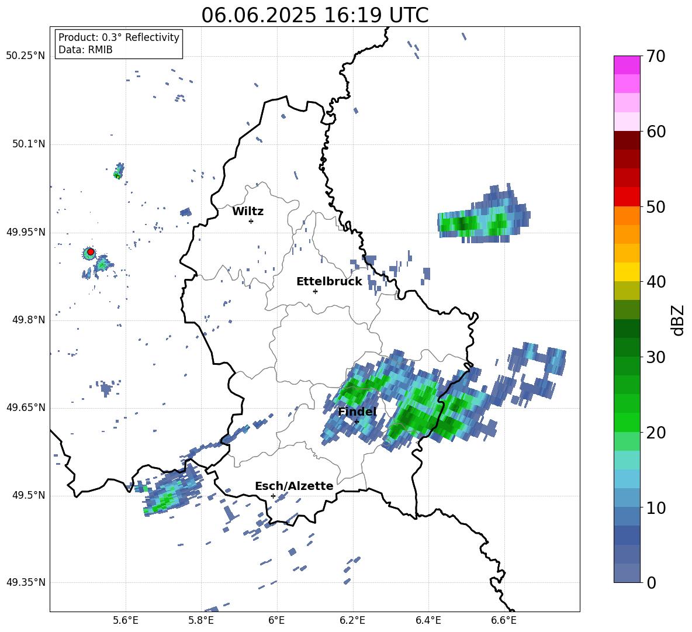Click the 'Data: RMIB' text
The image size is (692, 632).
pos(85,50)
